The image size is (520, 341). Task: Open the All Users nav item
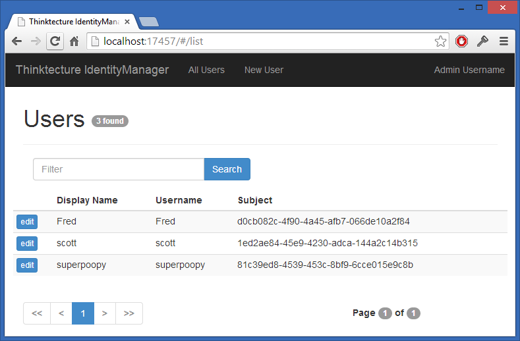(x=206, y=70)
